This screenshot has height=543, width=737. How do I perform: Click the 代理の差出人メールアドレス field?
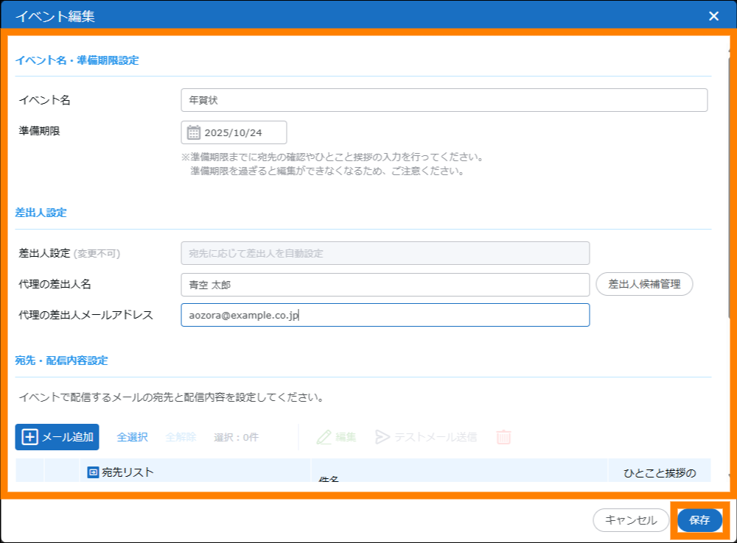[385, 315]
